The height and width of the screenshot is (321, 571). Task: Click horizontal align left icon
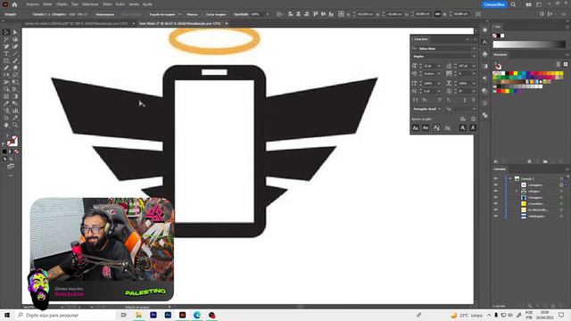click(x=290, y=14)
